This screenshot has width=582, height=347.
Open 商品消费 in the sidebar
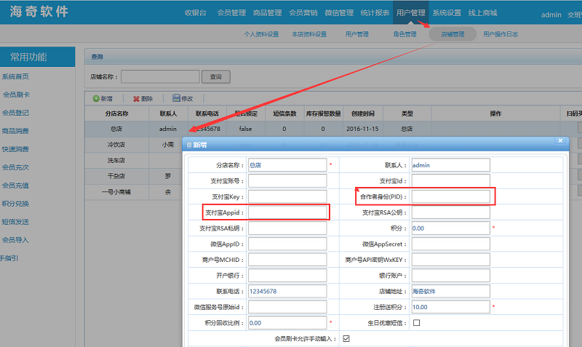[15, 131]
